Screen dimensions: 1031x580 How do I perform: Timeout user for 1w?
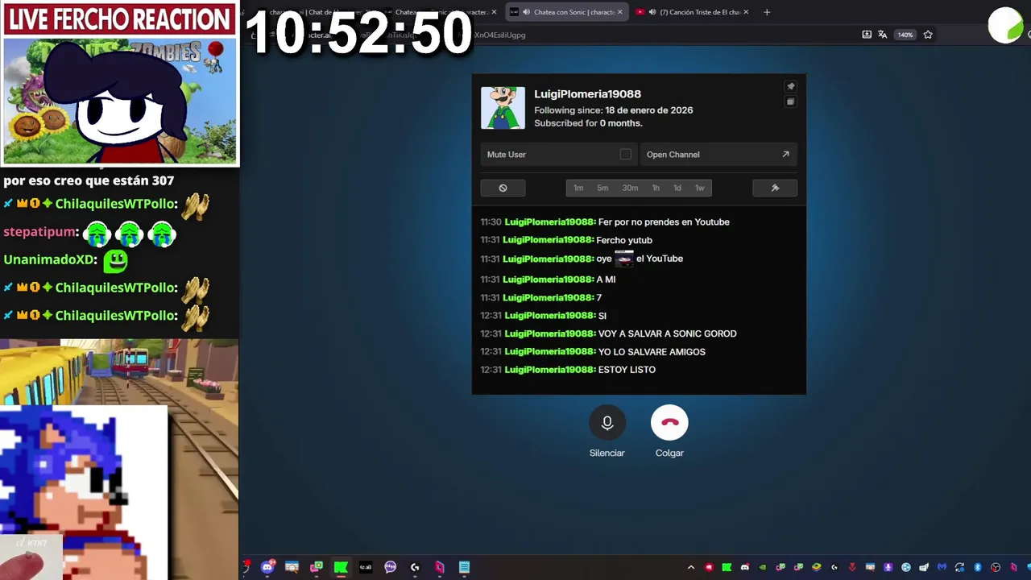tap(700, 188)
